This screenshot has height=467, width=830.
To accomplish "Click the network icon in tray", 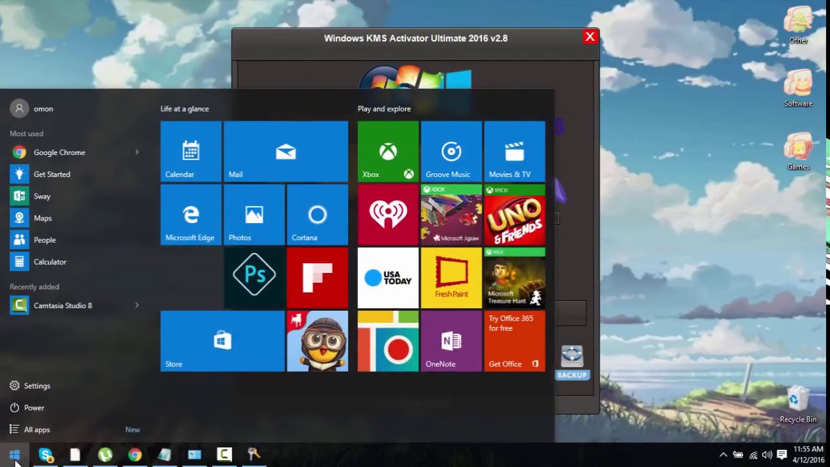I will click(753, 455).
